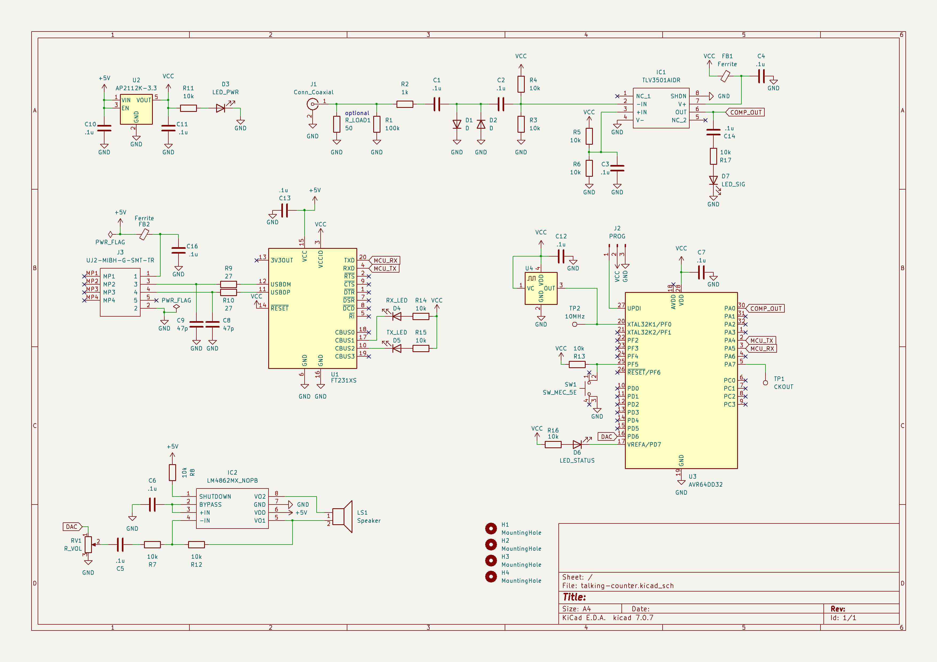Select the U3 AVR64DD32 microcontroller body

click(x=681, y=380)
